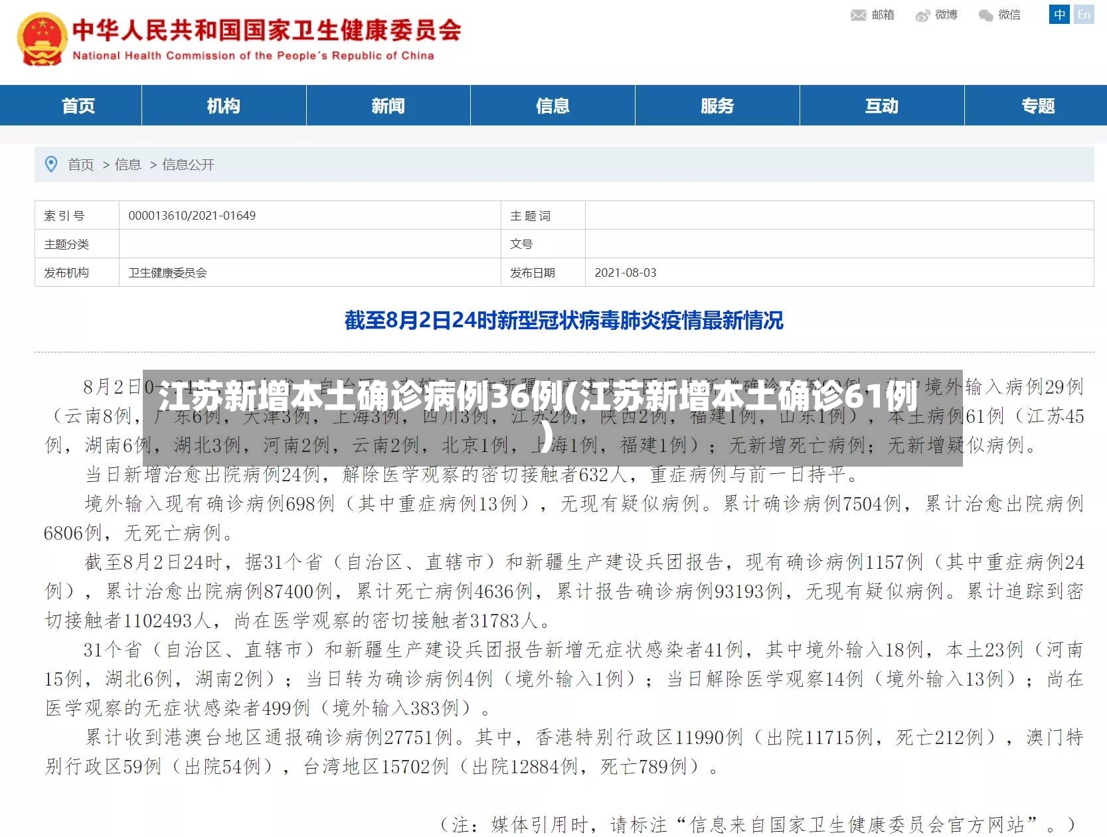The height and width of the screenshot is (837, 1107).
Task: Click the date value 2021-08-03
Action: coord(626,273)
